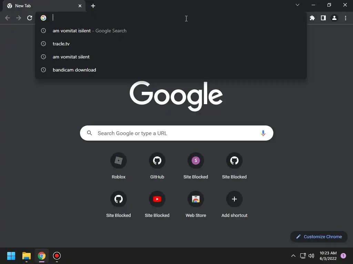Click the browser Back arrow
The width and height of the screenshot is (353, 264).
tap(8, 18)
